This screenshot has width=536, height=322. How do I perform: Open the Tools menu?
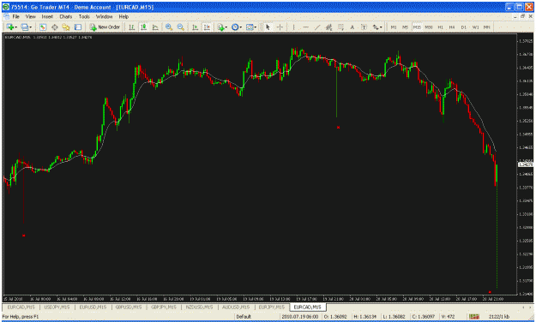[x=84, y=16]
